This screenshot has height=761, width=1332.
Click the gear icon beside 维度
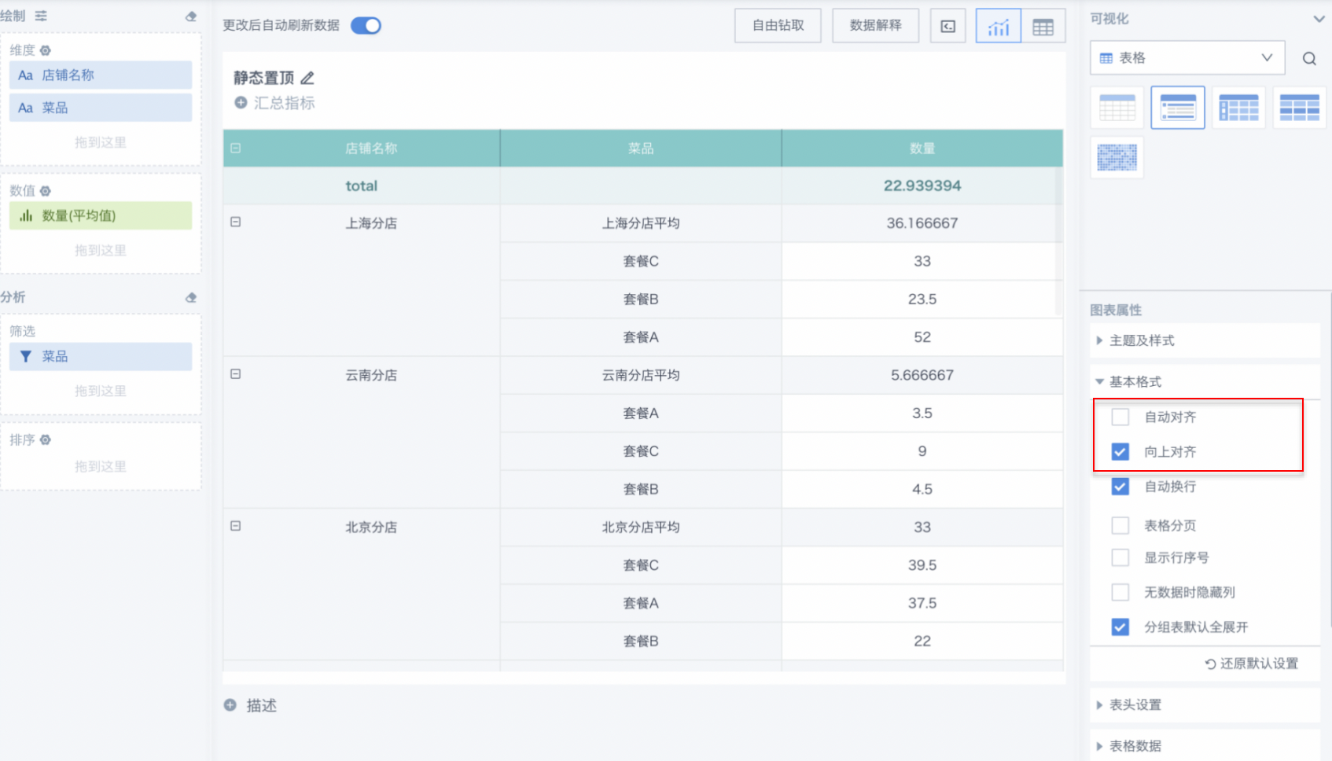(x=46, y=50)
